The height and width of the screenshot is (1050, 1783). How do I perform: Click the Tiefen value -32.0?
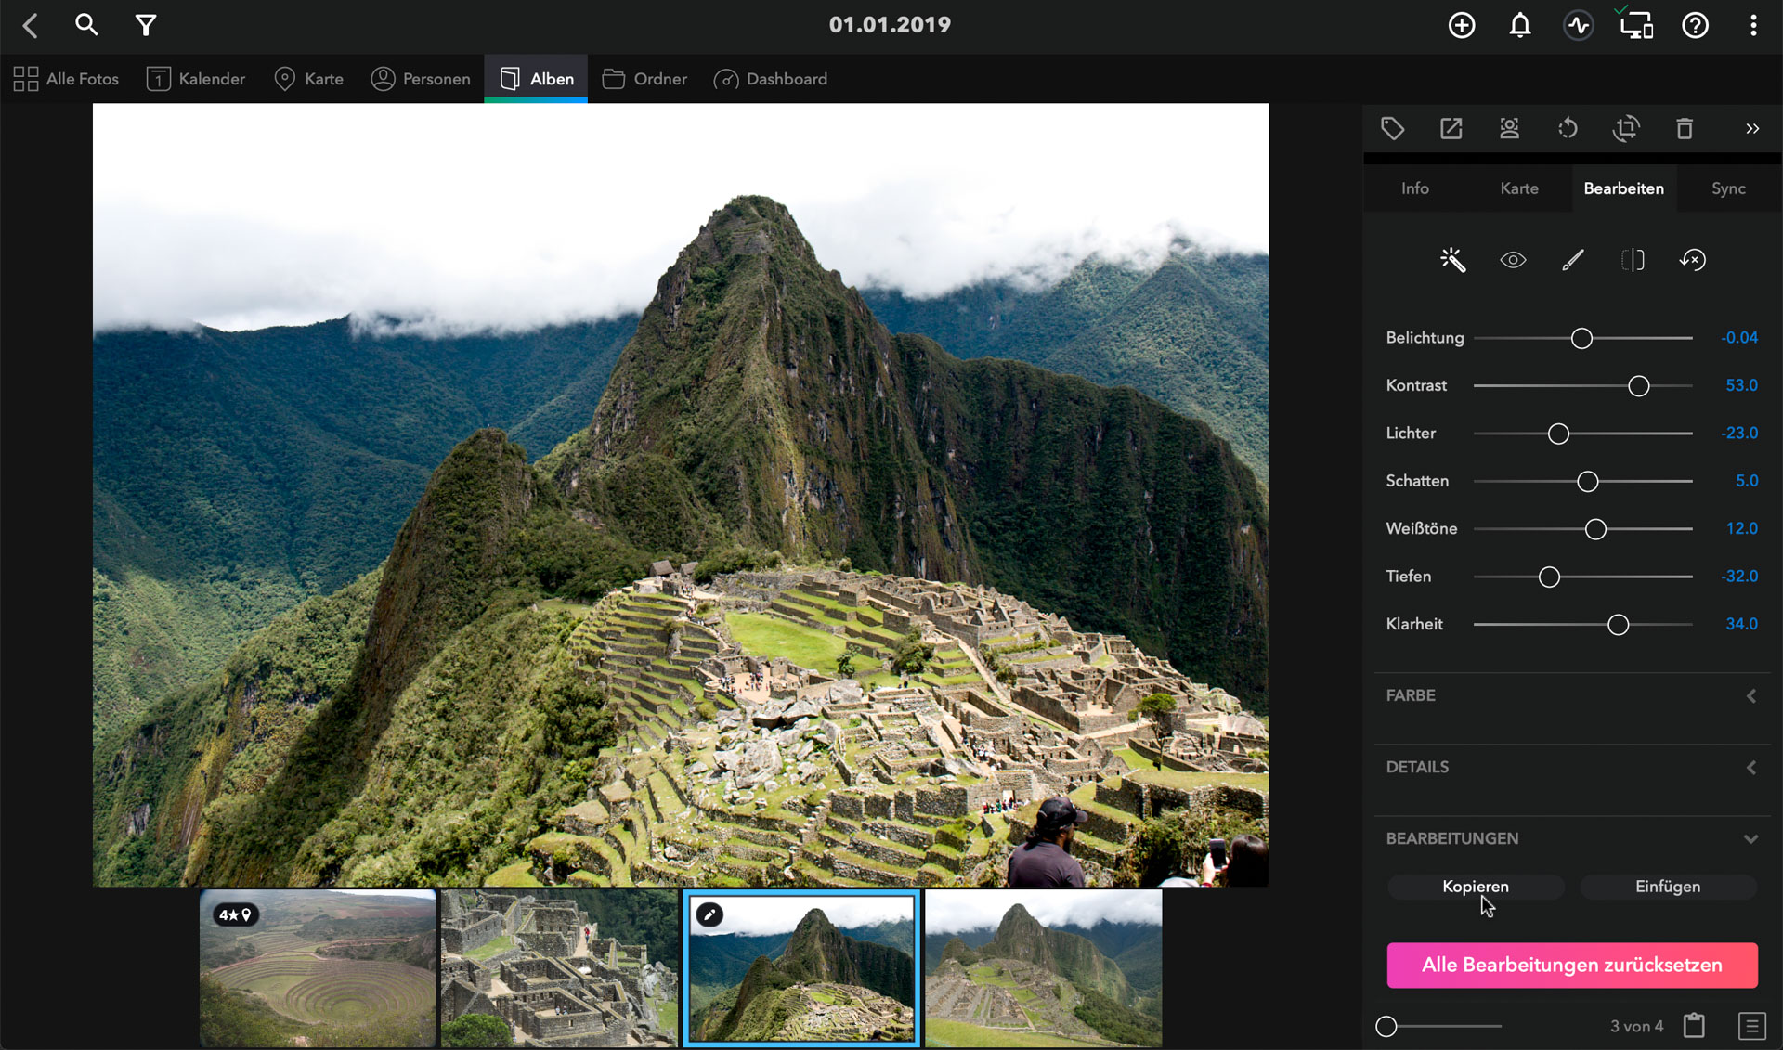tap(1738, 577)
